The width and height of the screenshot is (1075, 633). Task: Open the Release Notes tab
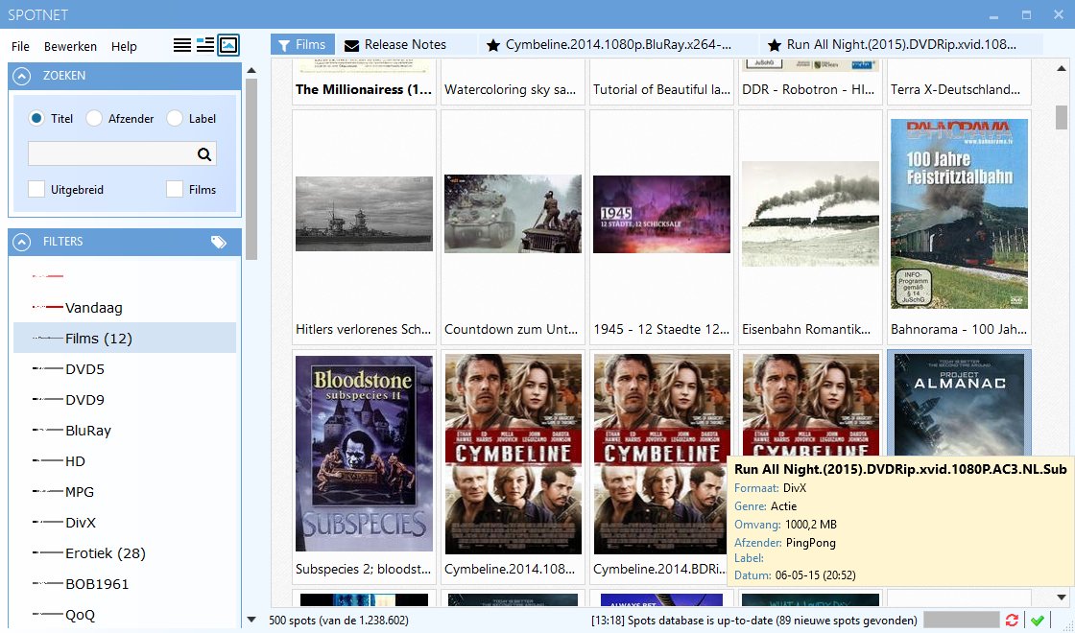point(406,44)
